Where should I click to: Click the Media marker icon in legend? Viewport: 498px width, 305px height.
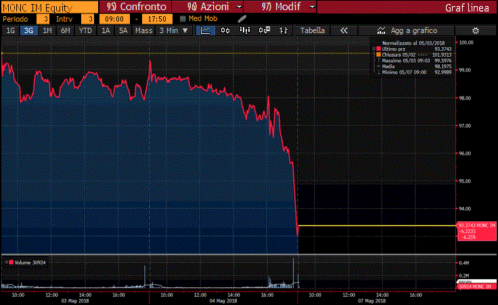(x=378, y=66)
